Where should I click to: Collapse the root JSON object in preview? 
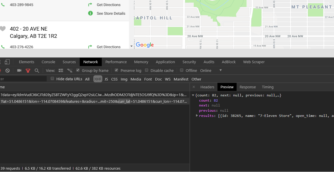click(193, 95)
